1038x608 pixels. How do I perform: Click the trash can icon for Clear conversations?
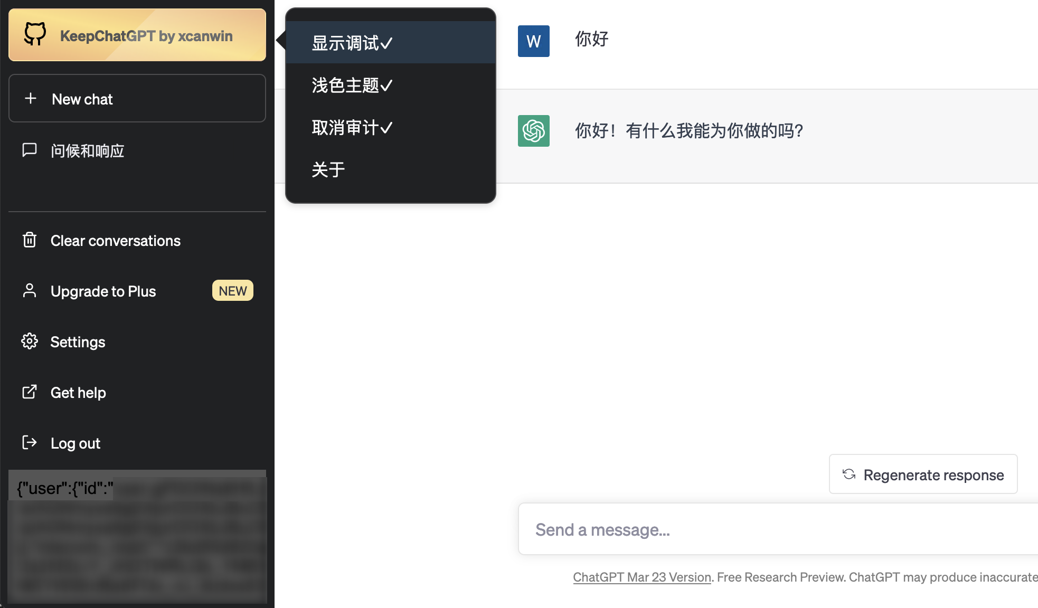pos(30,240)
